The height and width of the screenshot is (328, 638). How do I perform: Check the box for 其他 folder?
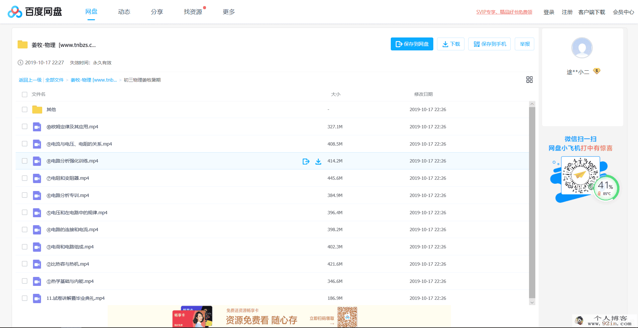coord(25,109)
